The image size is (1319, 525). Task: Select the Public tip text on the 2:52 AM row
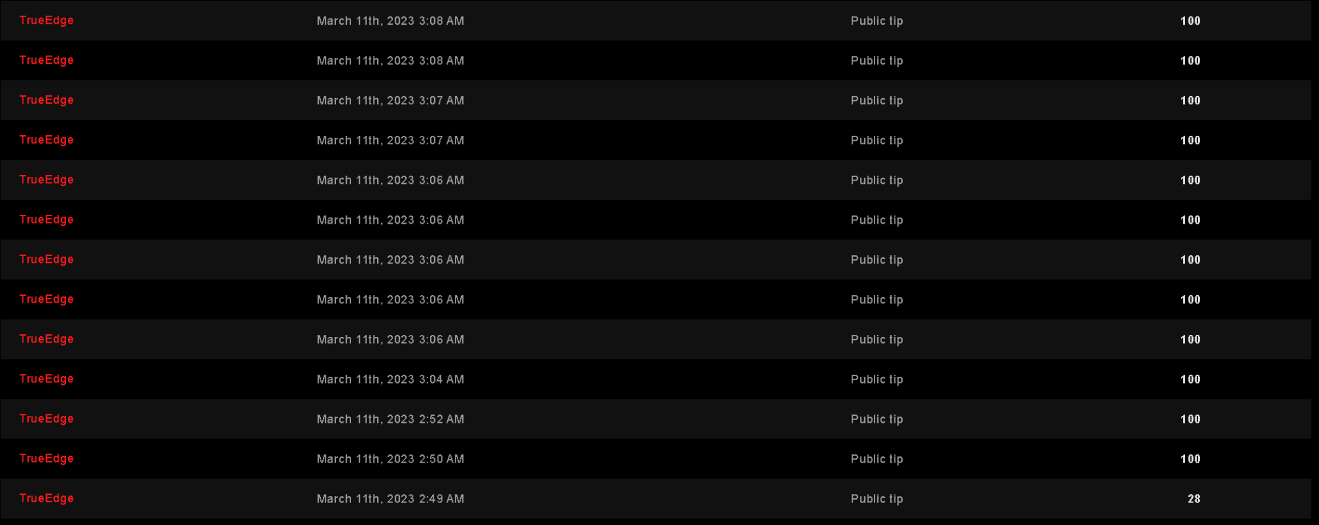click(877, 419)
